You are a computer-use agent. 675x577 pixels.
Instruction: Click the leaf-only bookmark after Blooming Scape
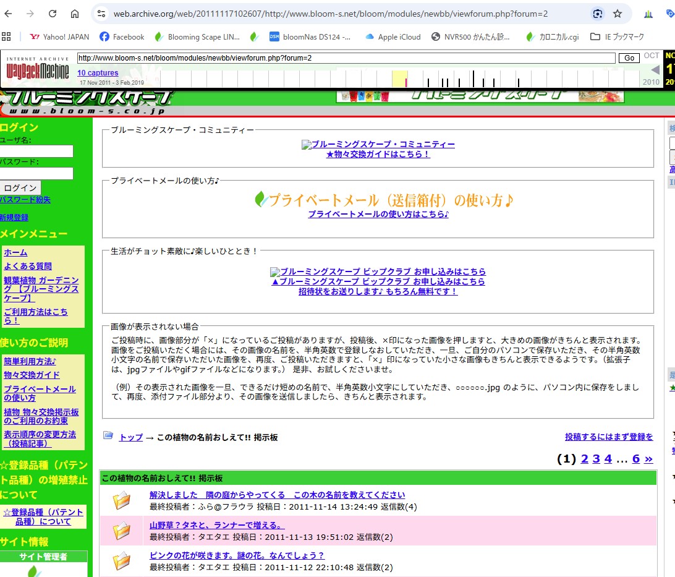(x=255, y=37)
